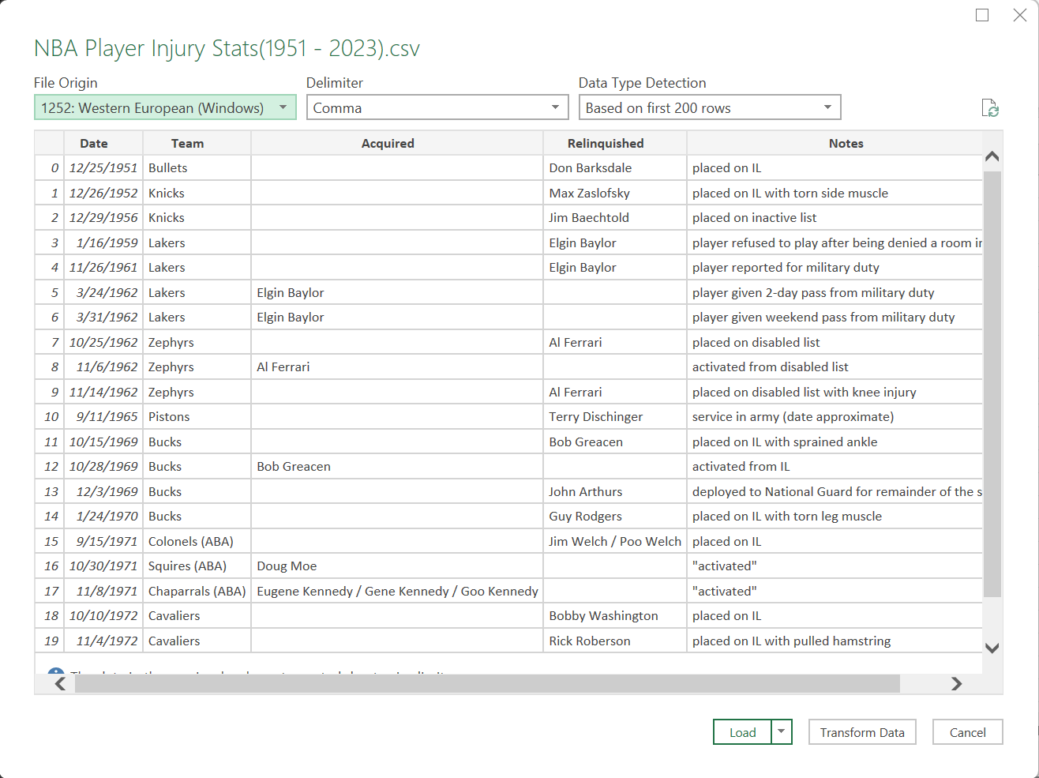Image resolution: width=1039 pixels, height=778 pixels.
Task: Open the Load options arrow beside Load
Action: 782,732
